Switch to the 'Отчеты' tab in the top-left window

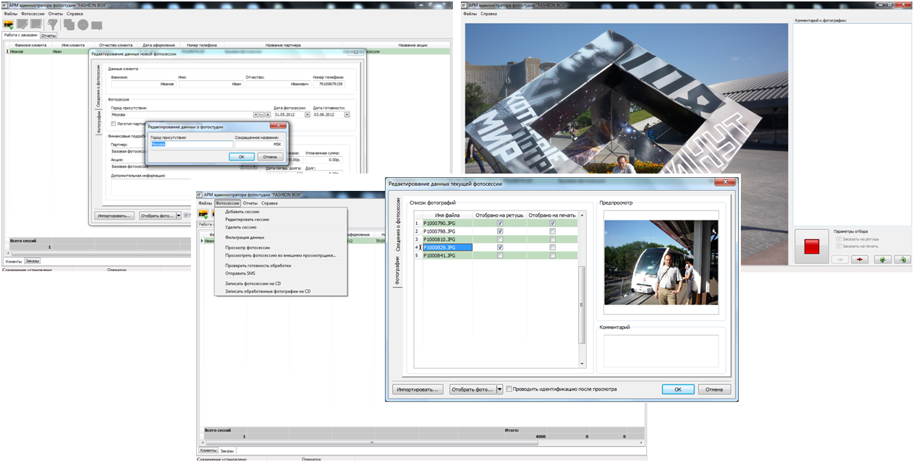[x=48, y=35]
